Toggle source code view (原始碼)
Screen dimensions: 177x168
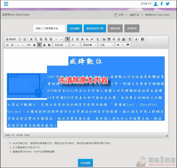[11, 39]
